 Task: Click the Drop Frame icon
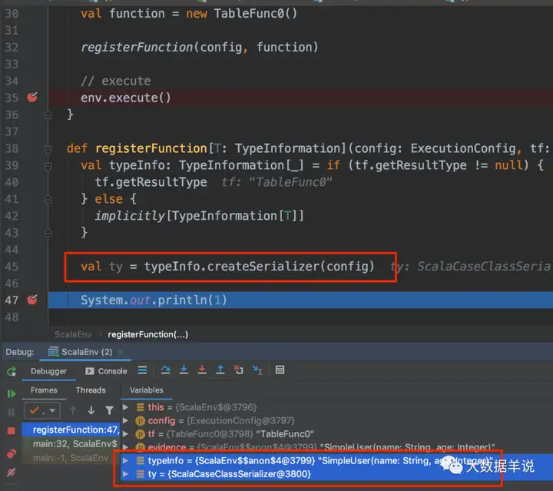click(239, 370)
